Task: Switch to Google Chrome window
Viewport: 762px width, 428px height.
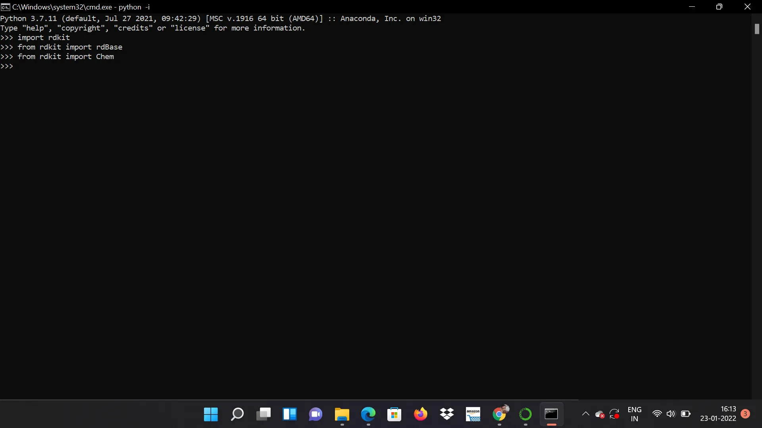Action: [x=499, y=415]
